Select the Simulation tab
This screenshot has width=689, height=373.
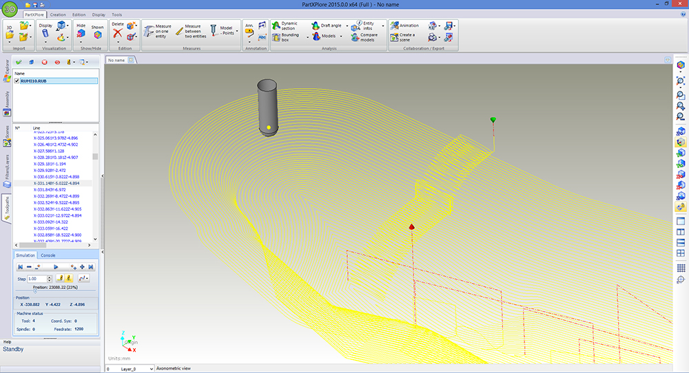[x=25, y=255]
